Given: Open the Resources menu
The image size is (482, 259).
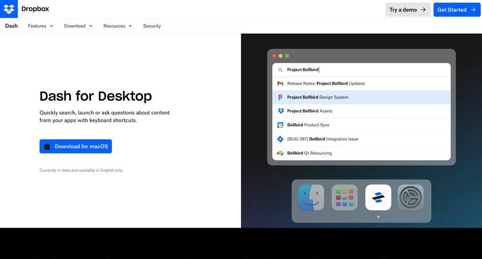Looking at the screenshot, I should 117,26.
